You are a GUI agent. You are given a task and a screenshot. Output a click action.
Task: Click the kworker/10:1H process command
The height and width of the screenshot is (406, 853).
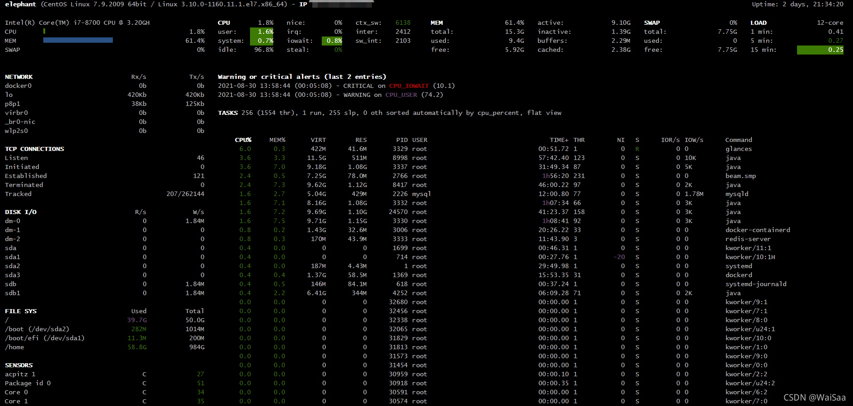pyautogui.click(x=750, y=257)
